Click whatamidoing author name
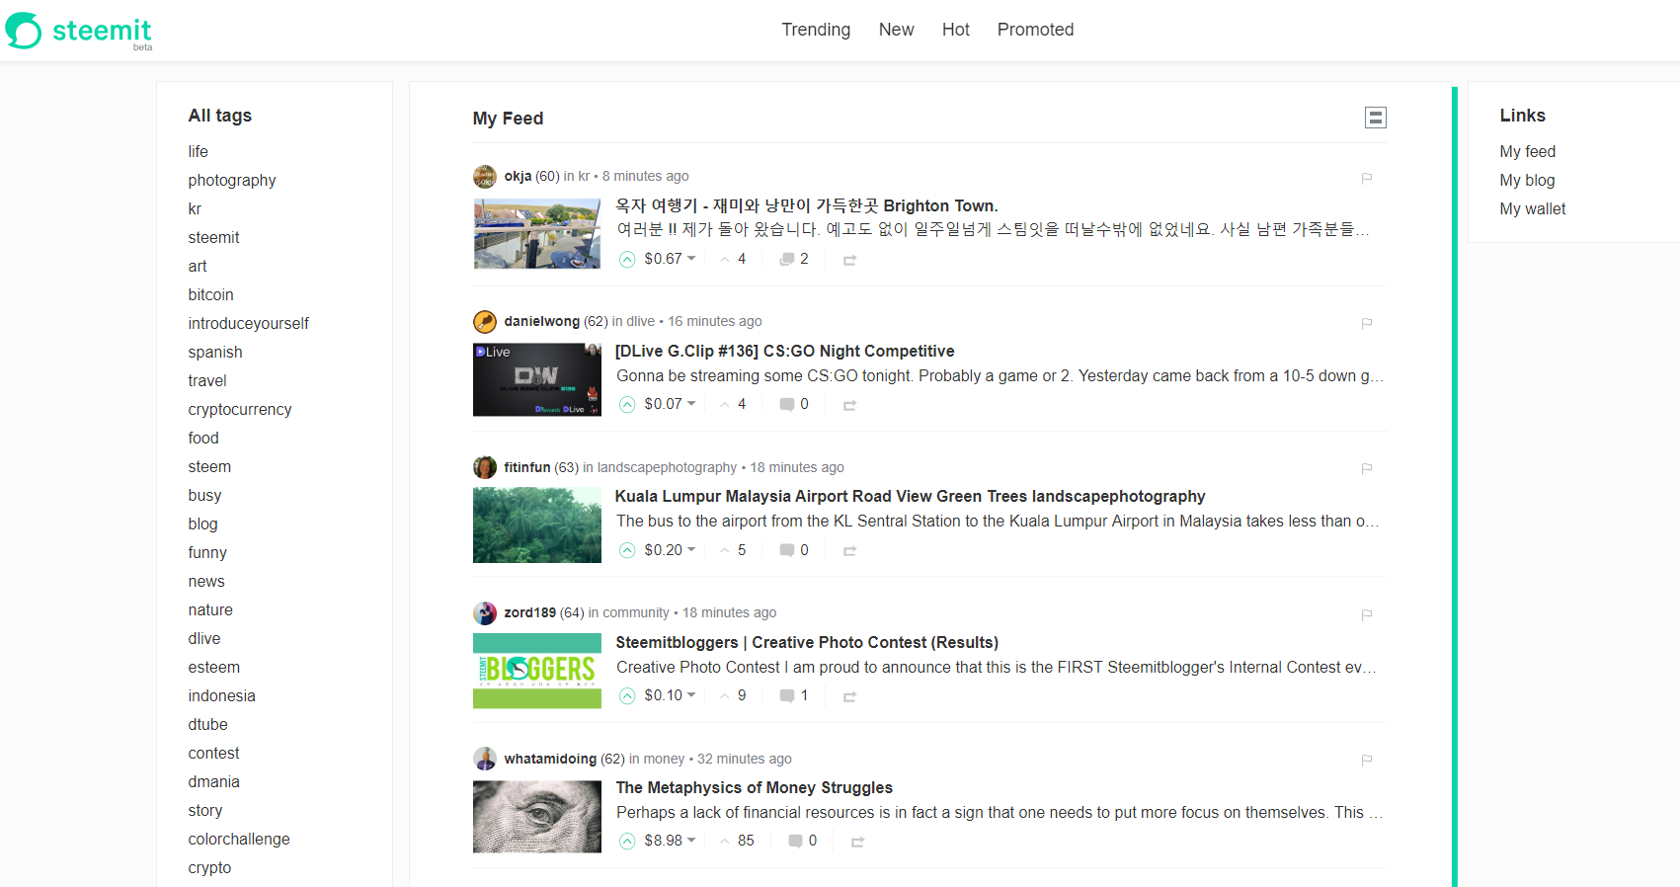This screenshot has height=887, width=1680. tap(550, 759)
